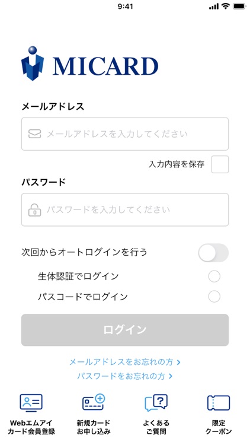Screen dimensions: 250x445
Task: Check the 入力内容を保存 checkbox
Action: tap(220, 164)
